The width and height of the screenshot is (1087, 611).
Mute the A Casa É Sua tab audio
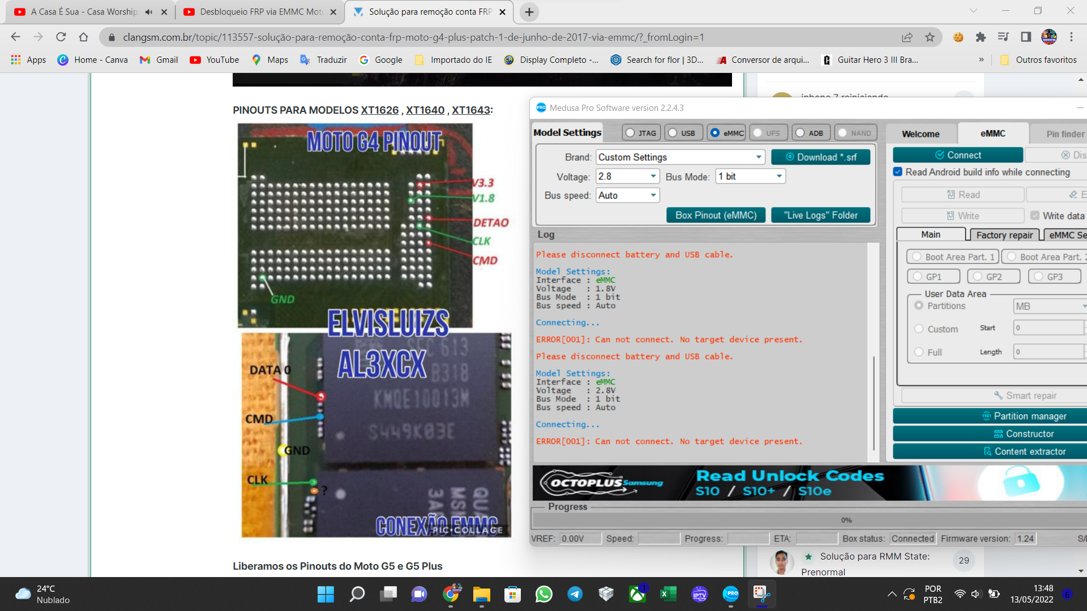tap(149, 12)
